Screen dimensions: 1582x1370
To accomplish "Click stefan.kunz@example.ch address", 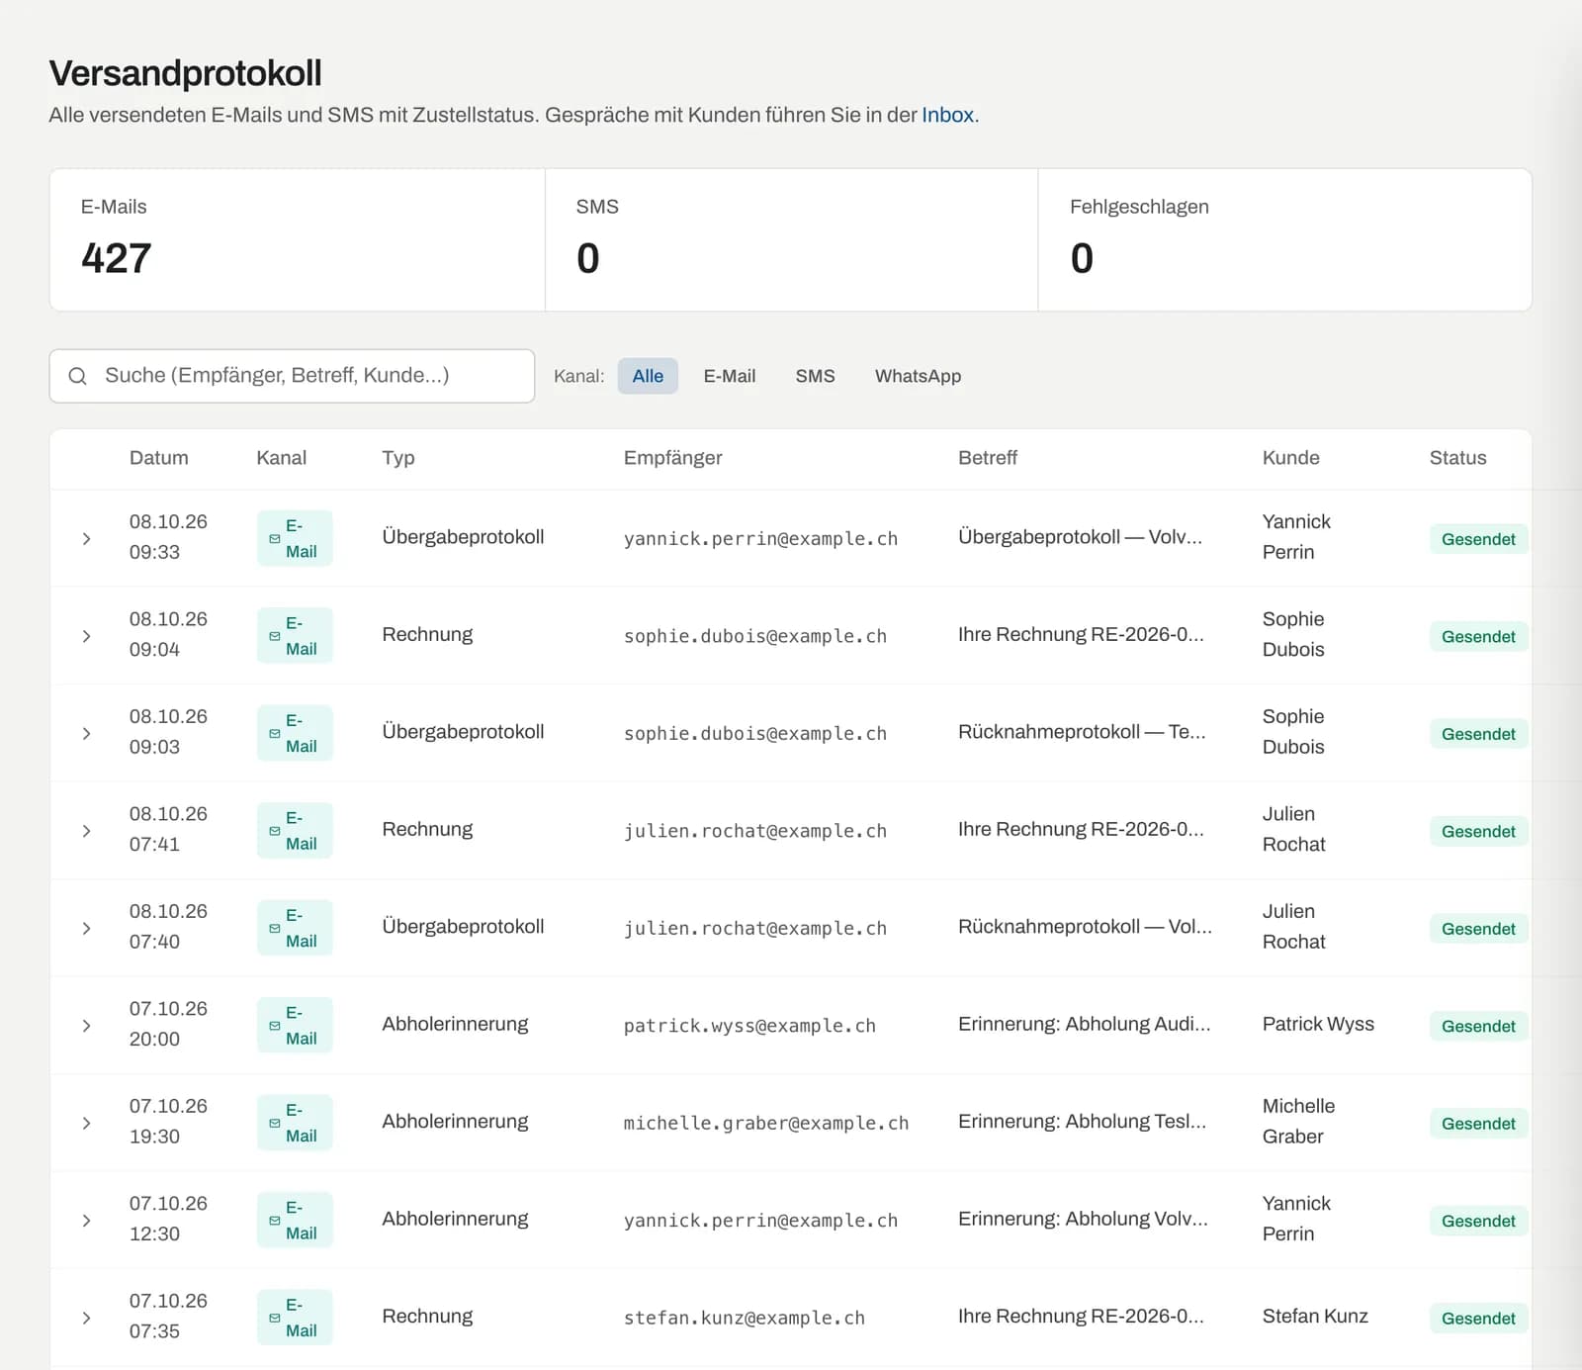I will coord(744,1319).
